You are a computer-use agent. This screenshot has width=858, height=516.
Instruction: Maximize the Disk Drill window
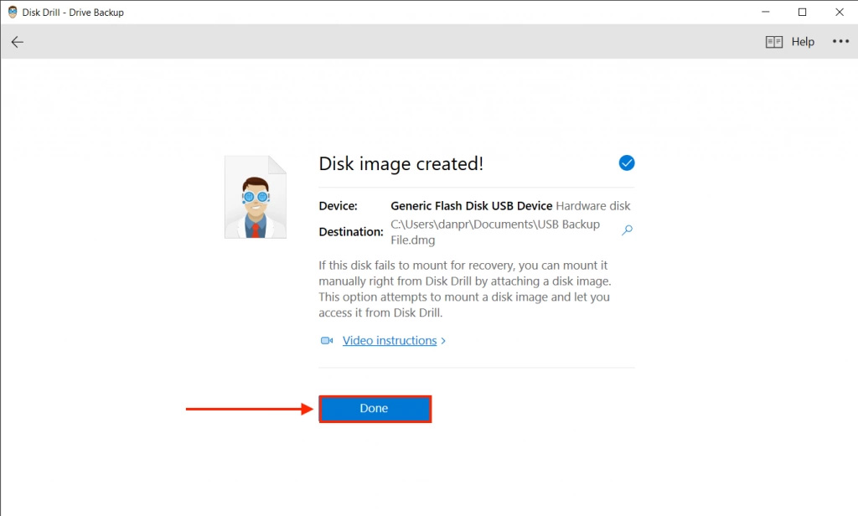(802, 12)
